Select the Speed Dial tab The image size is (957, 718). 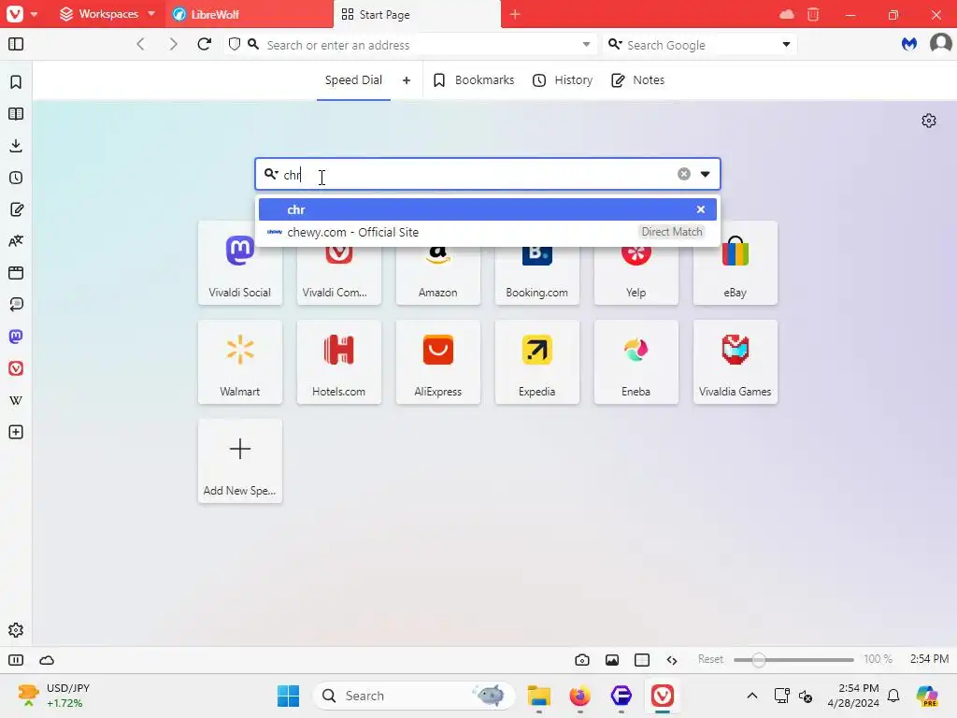coord(353,80)
